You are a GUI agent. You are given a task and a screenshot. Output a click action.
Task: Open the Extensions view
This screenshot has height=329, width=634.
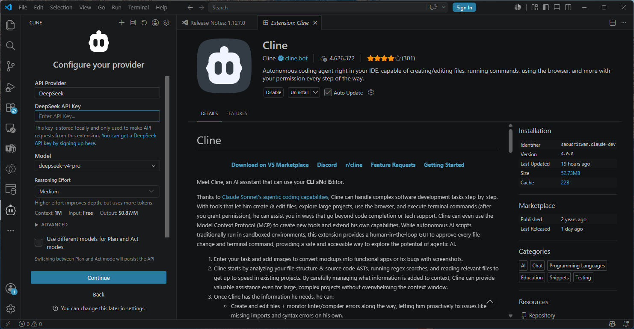click(x=11, y=108)
